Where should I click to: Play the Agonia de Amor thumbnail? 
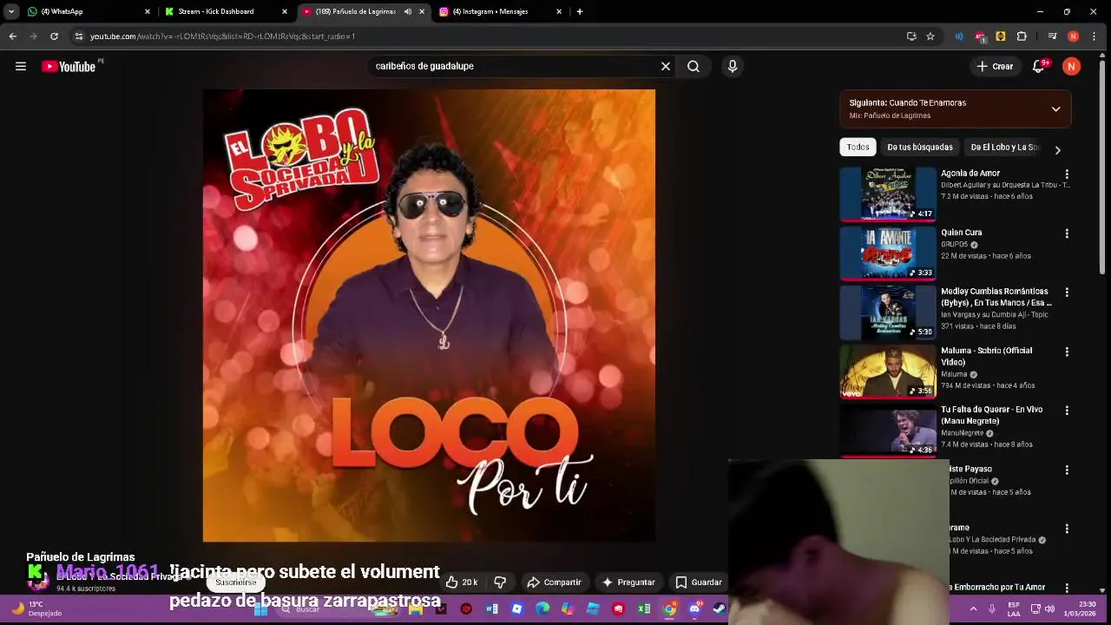coord(888,194)
